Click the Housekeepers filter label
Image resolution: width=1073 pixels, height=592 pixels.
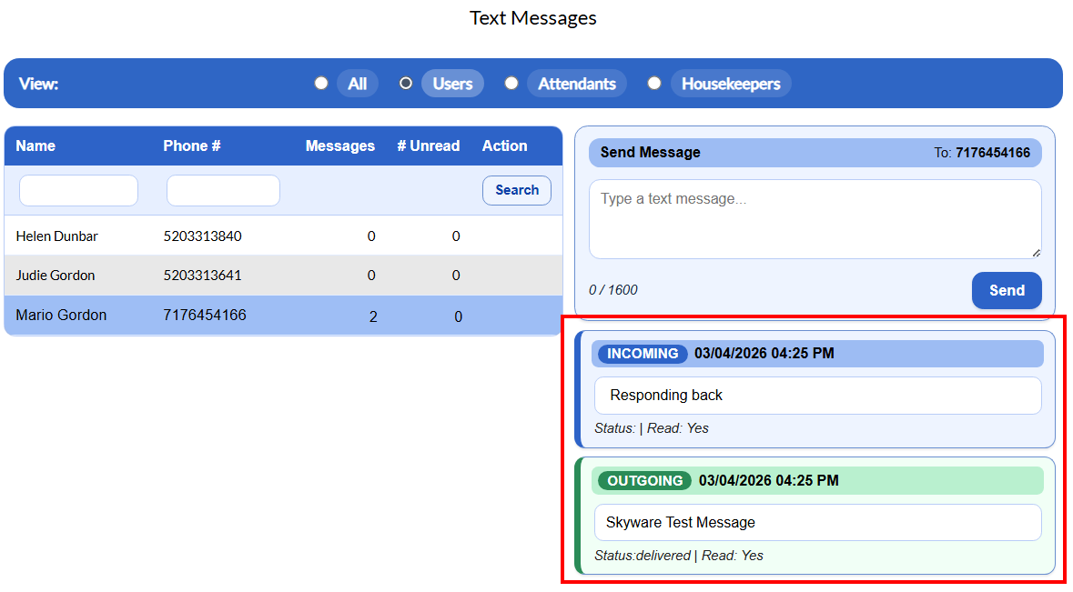pos(731,84)
